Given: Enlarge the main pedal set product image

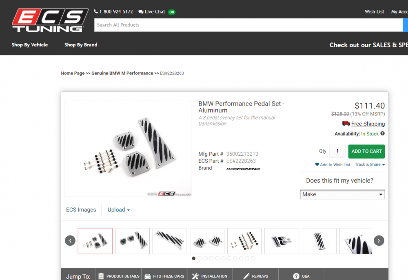Looking at the screenshot, I should [x=128, y=148].
